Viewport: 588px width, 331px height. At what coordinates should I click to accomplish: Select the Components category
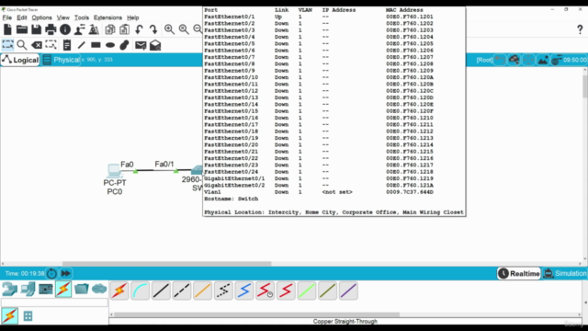(46, 290)
